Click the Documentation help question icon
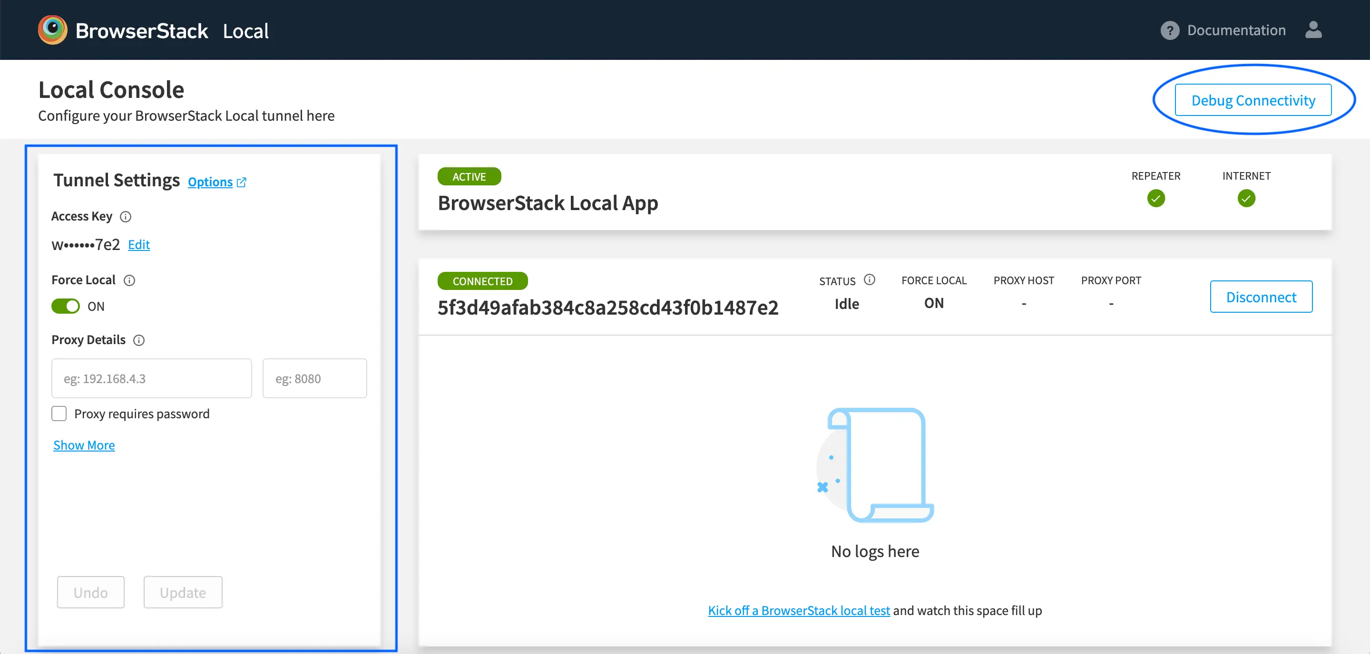This screenshot has width=1370, height=654. click(1170, 30)
